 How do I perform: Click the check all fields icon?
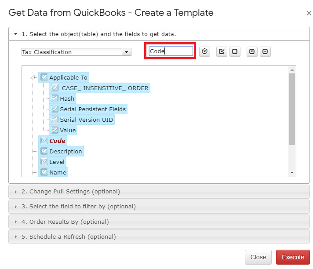[222, 52]
